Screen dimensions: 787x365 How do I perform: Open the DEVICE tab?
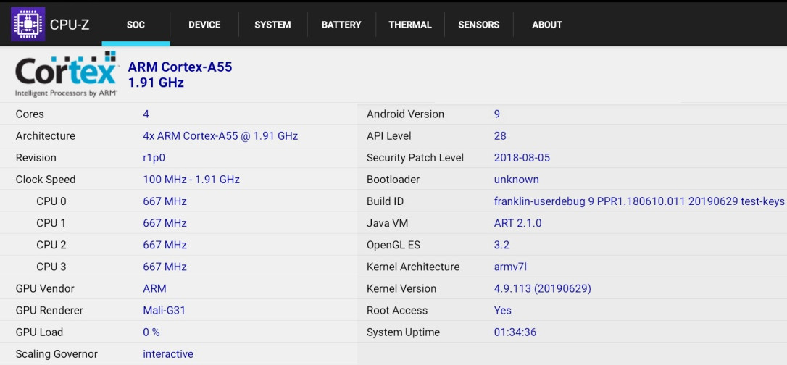click(x=204, y=25)
